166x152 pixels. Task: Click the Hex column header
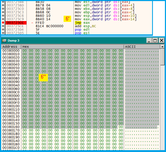click(73, 47)
